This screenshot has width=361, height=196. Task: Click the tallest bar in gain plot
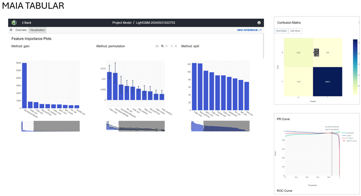coord(24,85)
